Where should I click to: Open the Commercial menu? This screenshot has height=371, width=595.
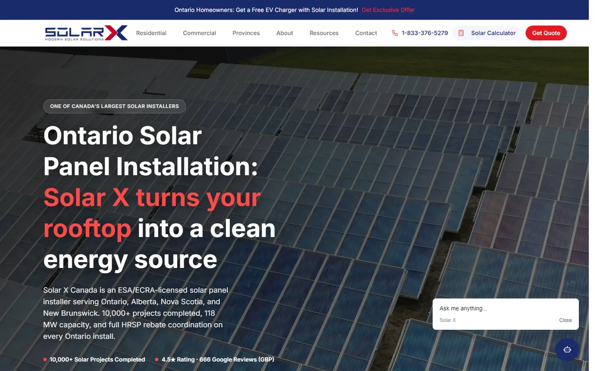tap(199, 33)
